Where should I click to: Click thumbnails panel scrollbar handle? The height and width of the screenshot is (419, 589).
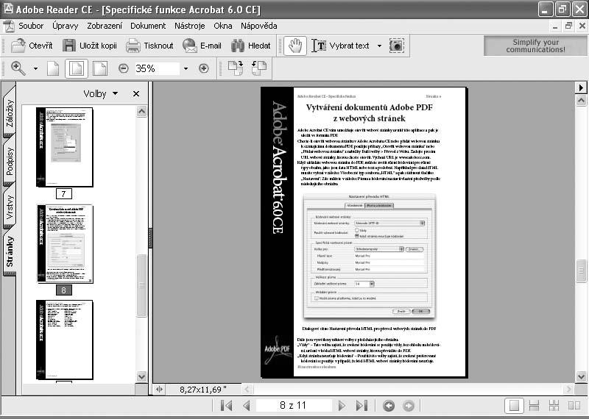(x=141, y=285)
